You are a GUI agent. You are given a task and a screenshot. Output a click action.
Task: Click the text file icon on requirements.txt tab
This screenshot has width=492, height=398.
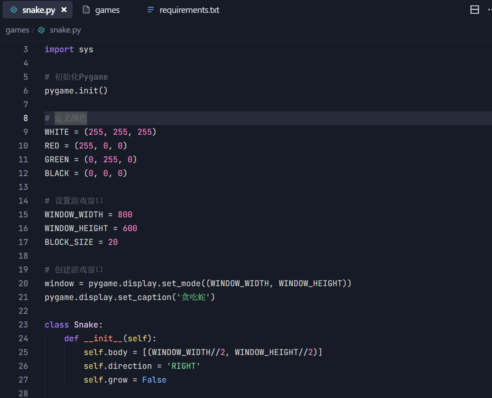(x=151, y=10)
